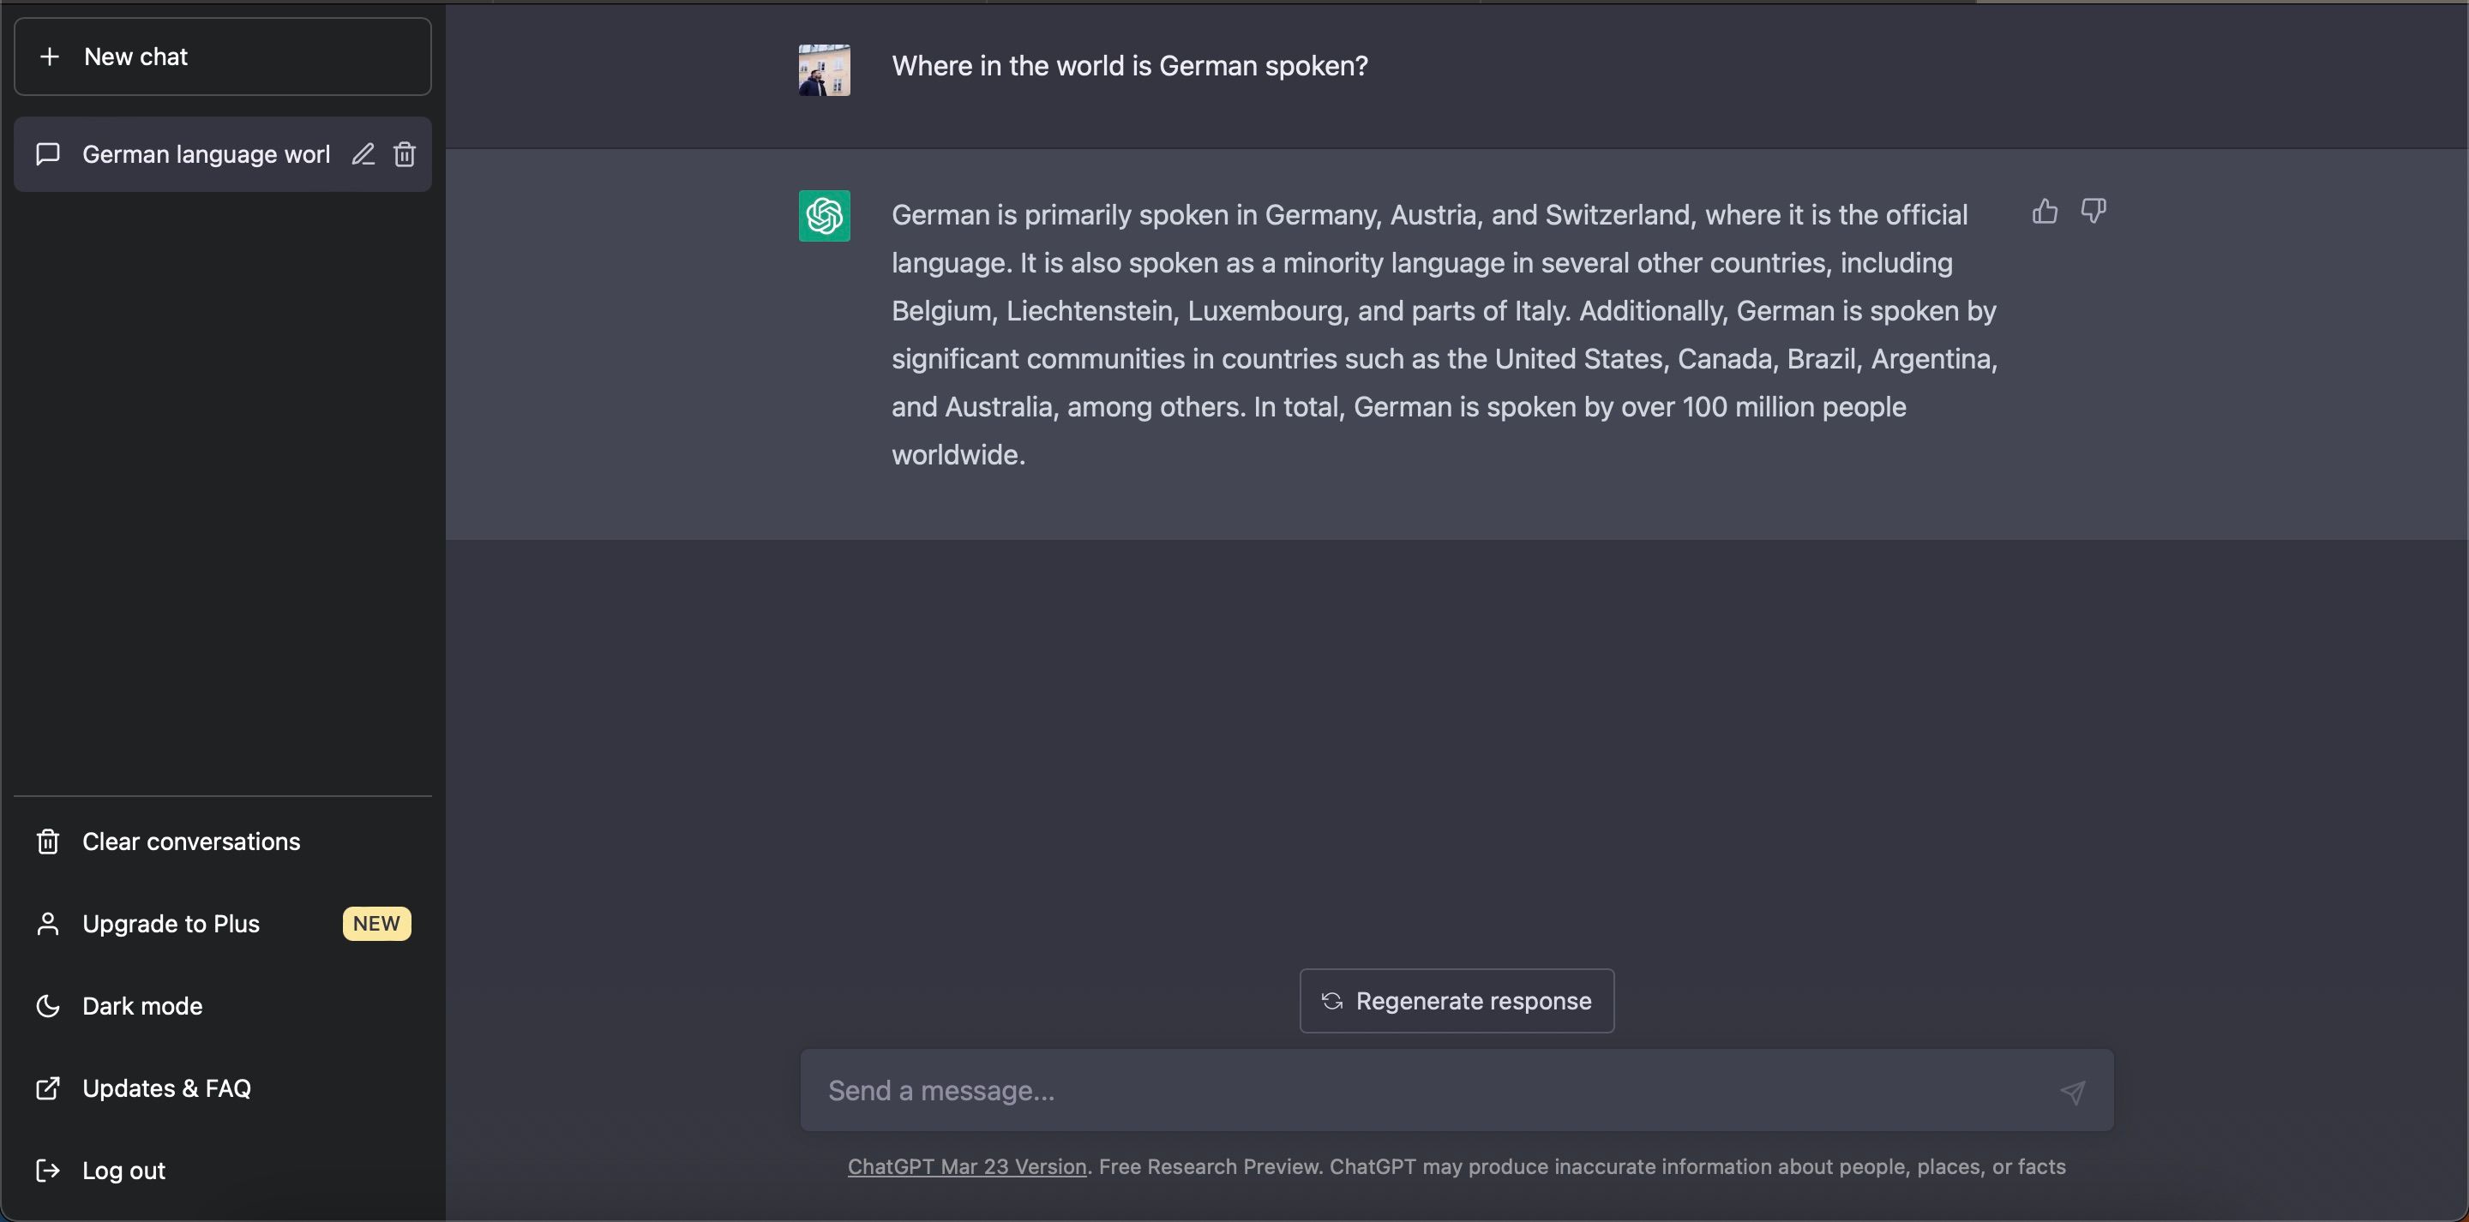Click the Log out option
2469x1222 pixels.
[x=123, y=1171]
